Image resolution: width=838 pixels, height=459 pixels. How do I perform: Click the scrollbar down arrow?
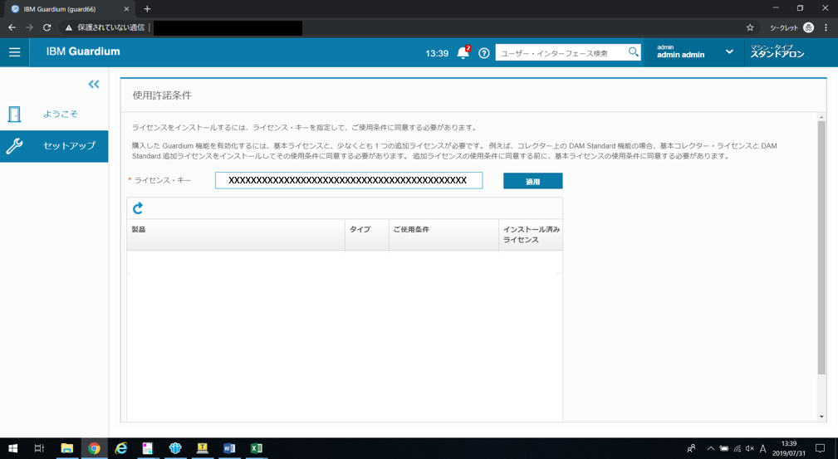point(821,417)
